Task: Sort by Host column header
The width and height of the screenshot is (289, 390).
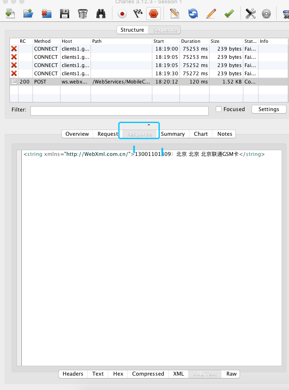Action: (75, 41)
